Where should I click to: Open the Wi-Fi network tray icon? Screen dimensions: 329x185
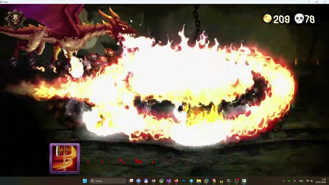pyautogui.click(x=307, y=181)
